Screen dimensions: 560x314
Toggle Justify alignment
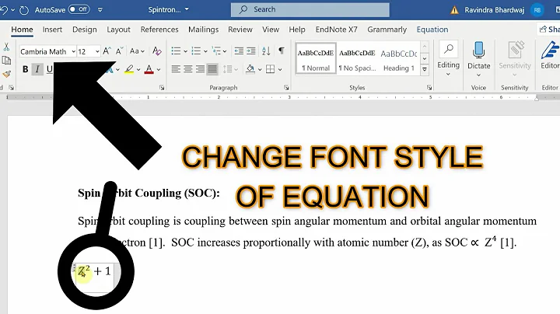point(212,69)
